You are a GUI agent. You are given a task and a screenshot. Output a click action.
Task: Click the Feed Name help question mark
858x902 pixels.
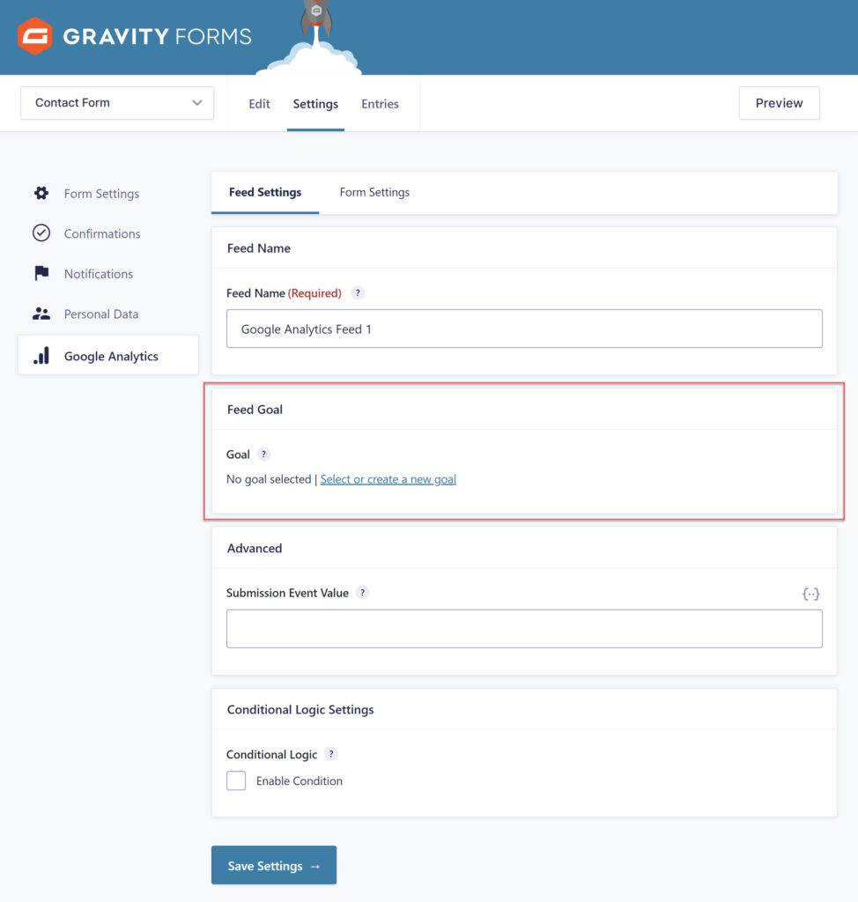(x=358, y=292)
